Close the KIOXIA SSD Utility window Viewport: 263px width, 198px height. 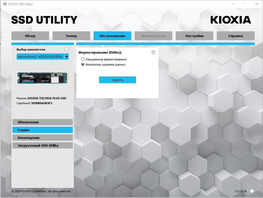coord(257,4)
